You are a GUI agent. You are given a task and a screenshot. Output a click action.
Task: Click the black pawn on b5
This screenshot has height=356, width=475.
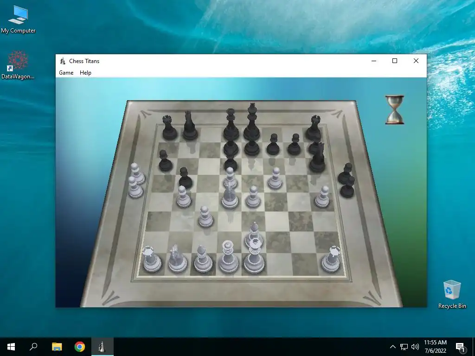click(x=185, y=178)
